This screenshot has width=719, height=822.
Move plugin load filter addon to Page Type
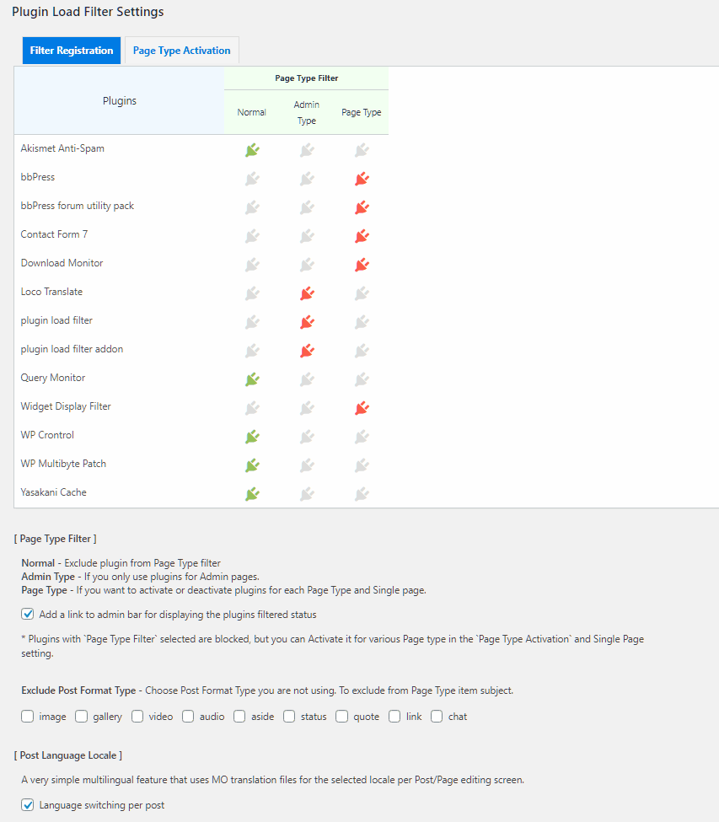[361, 350]
